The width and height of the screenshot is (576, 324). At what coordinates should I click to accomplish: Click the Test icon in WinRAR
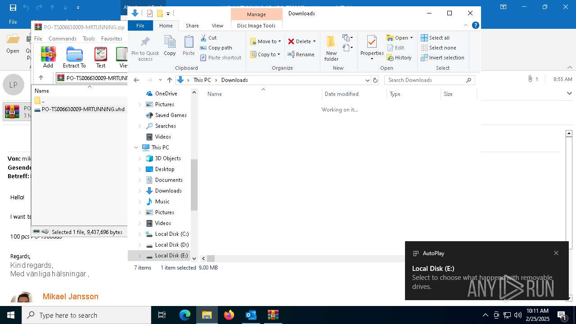pos(101,57)
